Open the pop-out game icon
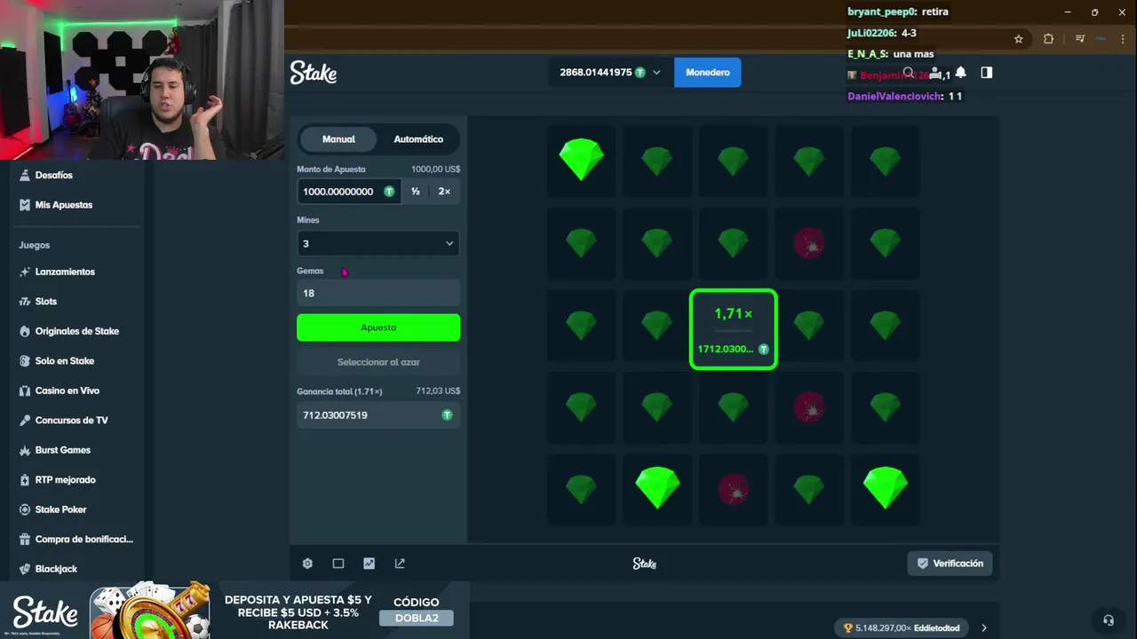 [x=400, y=564]
